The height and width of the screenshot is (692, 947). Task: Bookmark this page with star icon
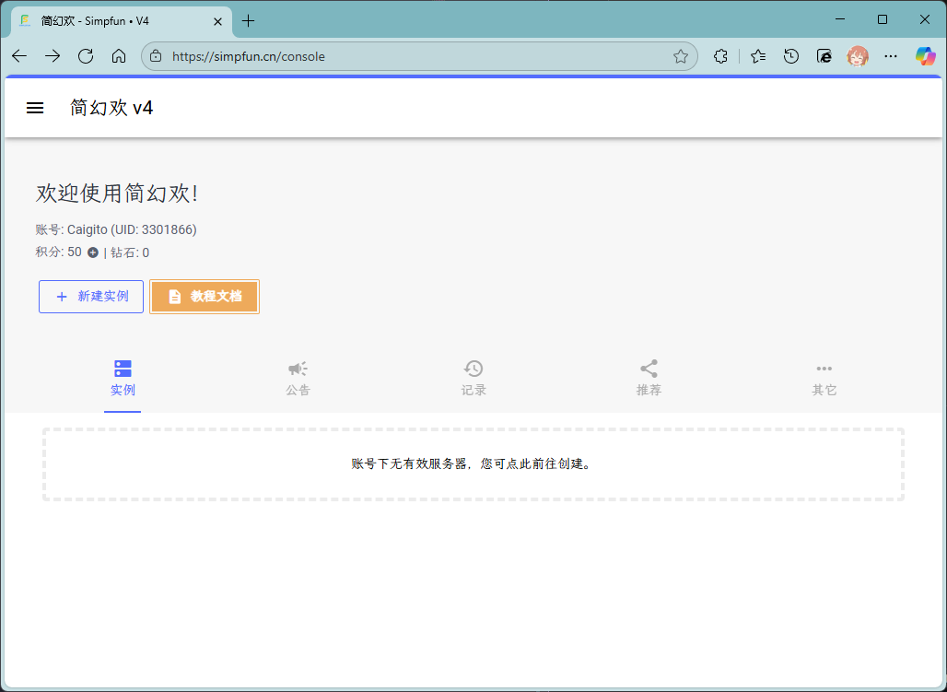coord(681,56)
